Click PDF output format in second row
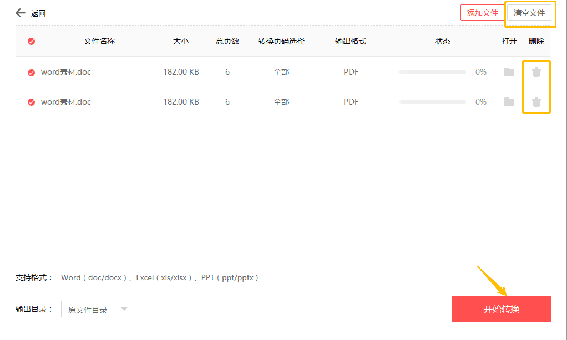Screen dimensions: 567x340 pos(351,102)
